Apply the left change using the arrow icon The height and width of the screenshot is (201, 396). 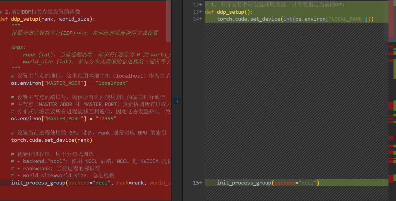(x=177, y=101)
